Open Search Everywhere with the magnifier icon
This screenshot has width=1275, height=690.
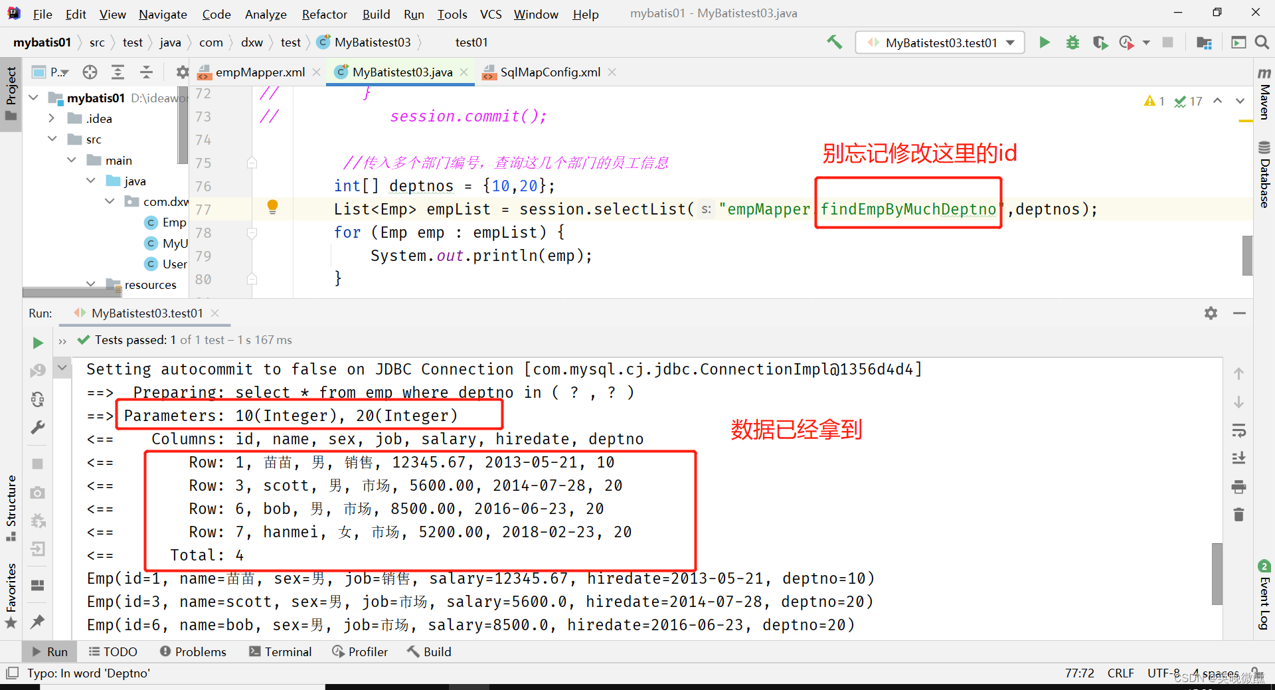coord(1262,42)
